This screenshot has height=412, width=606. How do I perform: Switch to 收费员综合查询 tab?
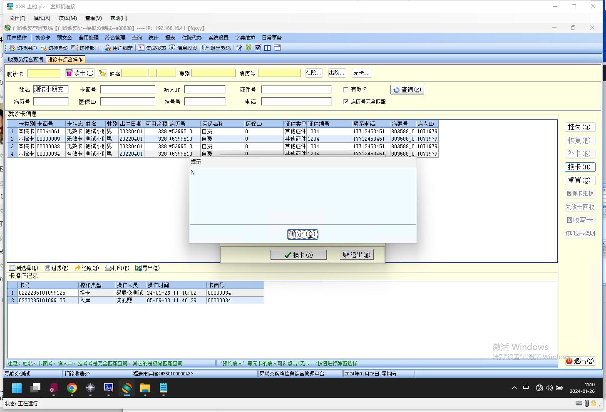tap(25, 60)
